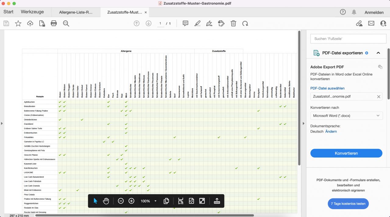
Task: Delete page using trash icon
Action: point(233,23)
